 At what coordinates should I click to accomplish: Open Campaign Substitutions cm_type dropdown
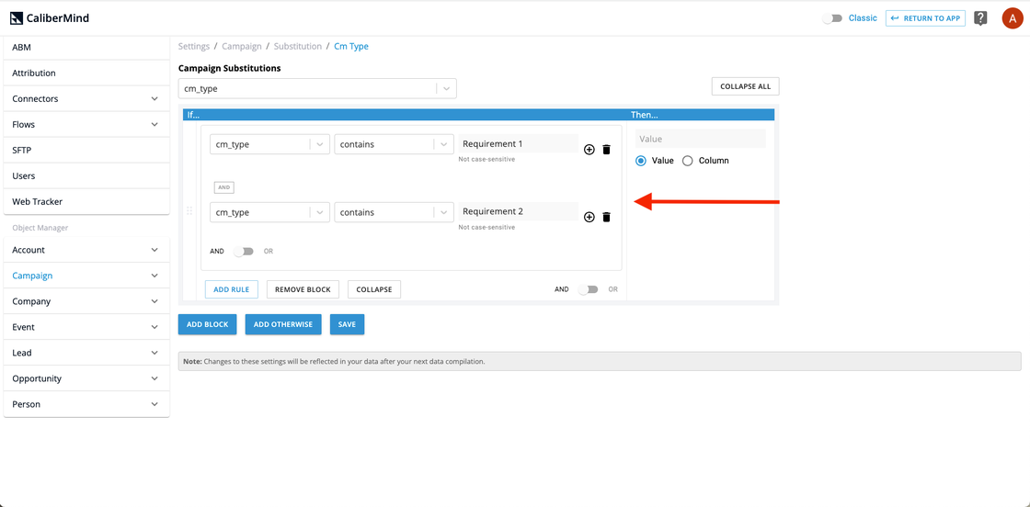coord(317,88)
